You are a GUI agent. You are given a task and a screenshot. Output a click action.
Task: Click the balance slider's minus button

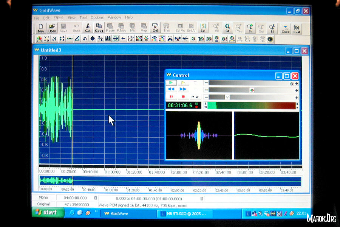(x=206, y=90)
